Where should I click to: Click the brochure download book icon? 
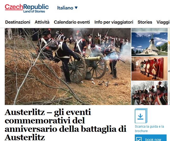[141, 116]
